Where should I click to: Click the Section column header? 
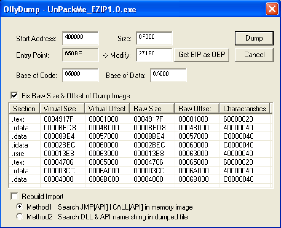click(x=24, y=108)
